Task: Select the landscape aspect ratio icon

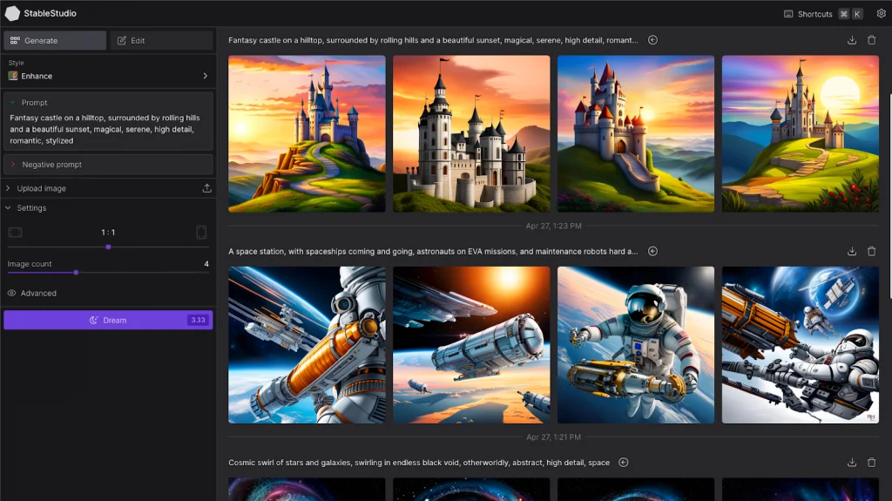Action: tap(15, 233)
